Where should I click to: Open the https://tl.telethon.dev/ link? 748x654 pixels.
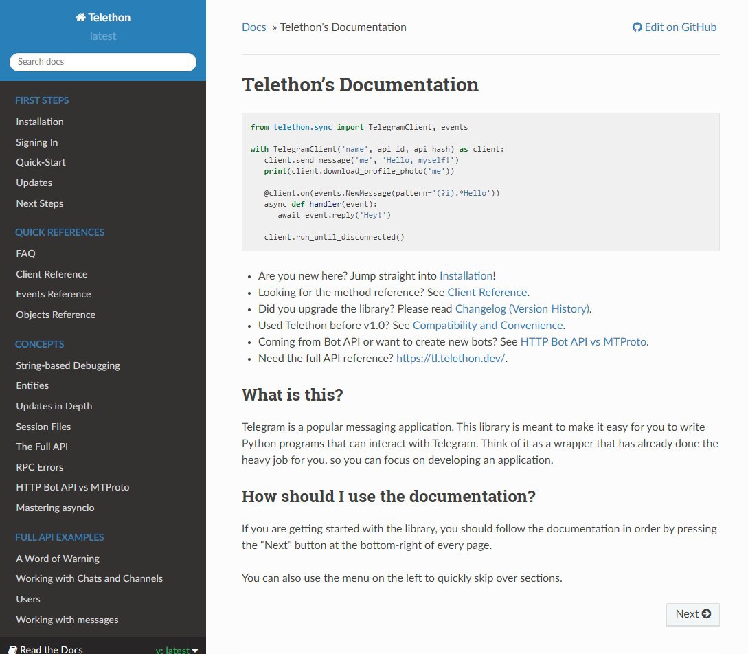click(451, 358)
